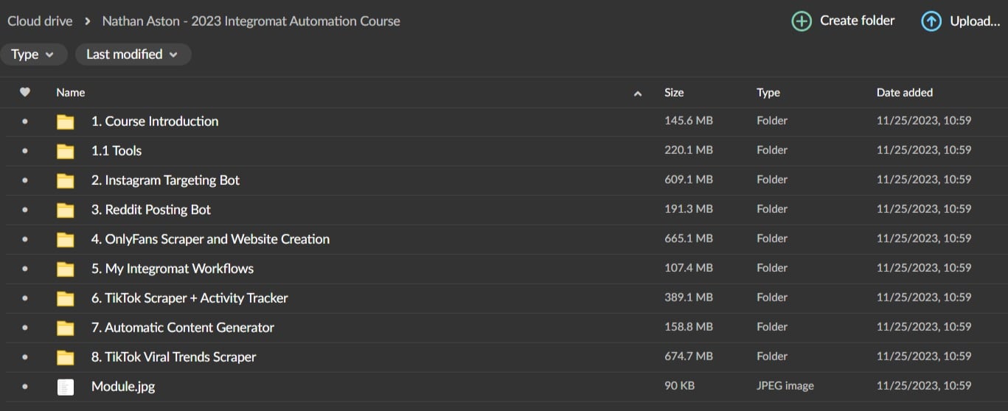Viewport: 1008px width, 411px height.
Task: Open Nathan Aston course breadcrumb folder
Action: pyautogui.click(x=251, y=21)
